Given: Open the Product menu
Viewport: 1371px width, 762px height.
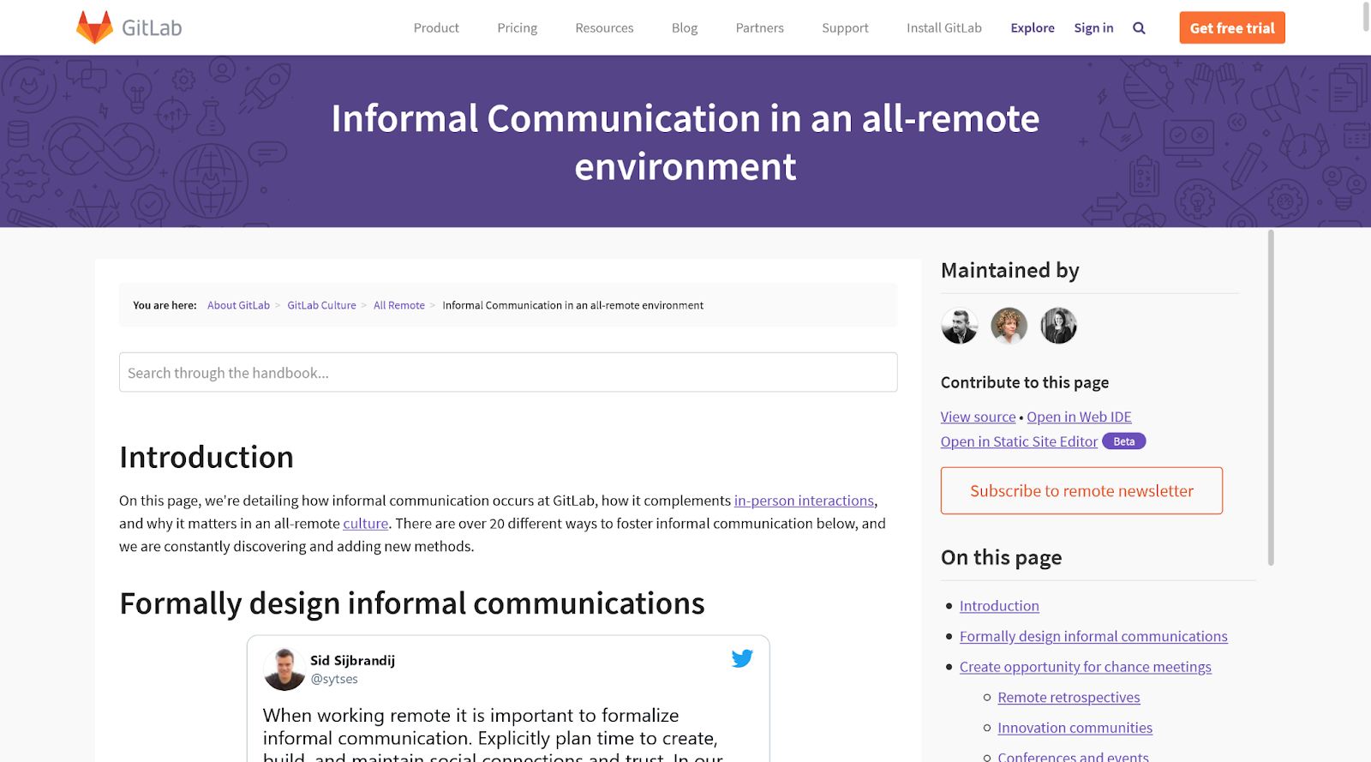Looking at the screenshot, I should tap(436, 28).
